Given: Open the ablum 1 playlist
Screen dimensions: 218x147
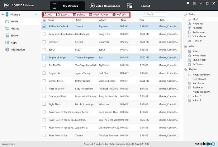Looking at the screenshot, I should (197, 100).
